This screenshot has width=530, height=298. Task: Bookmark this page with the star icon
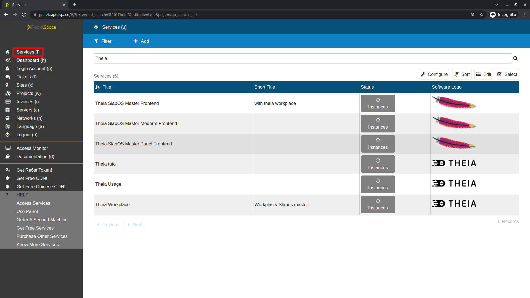coord(482,15)
